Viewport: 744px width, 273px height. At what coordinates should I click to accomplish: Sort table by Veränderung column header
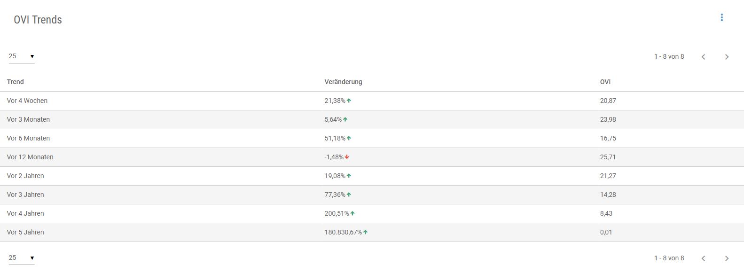pyautogui.click(x=343, y=82)
